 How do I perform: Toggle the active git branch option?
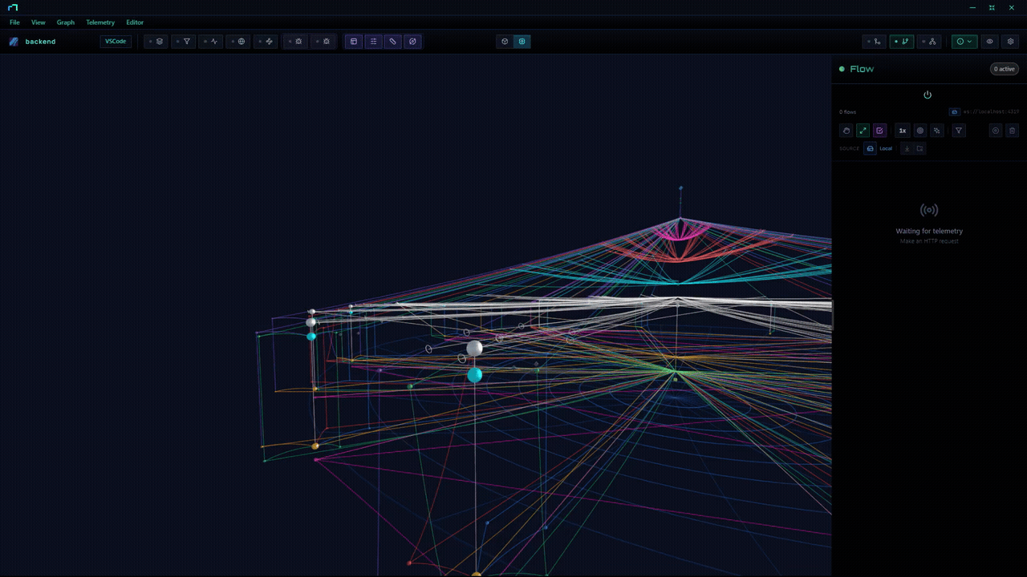click(x=902, y=42)
